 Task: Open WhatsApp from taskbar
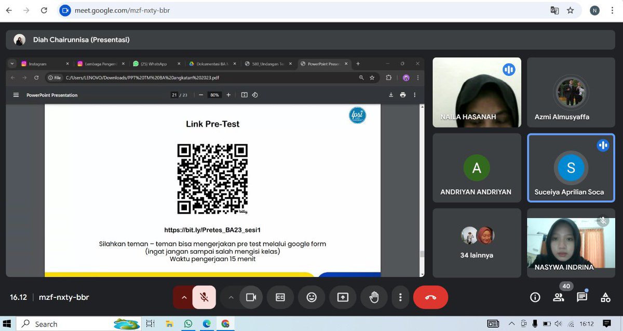(x=187, y=324)
